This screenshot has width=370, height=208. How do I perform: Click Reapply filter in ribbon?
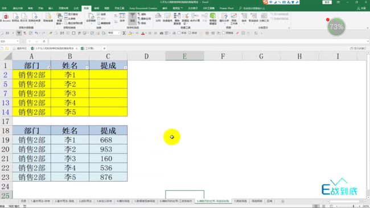click(144, 19)
